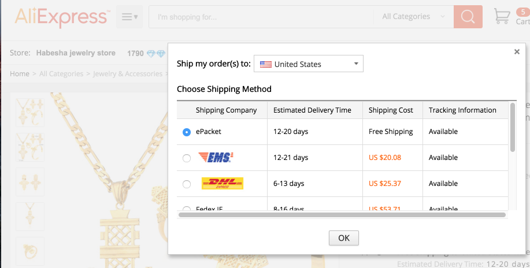
Task: Select the EMS shipping radio button
Action: point(187,158)
